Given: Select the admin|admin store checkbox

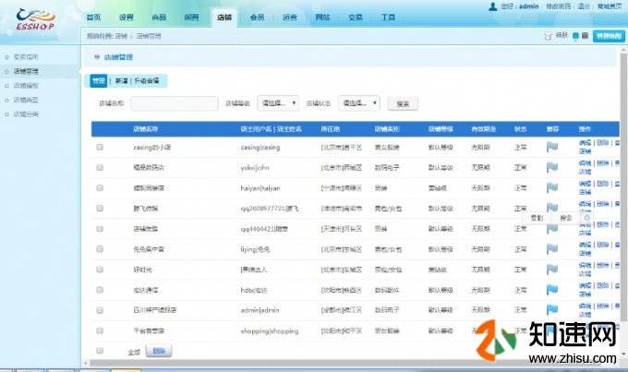Looking at the screenshot, I should 100,310.
